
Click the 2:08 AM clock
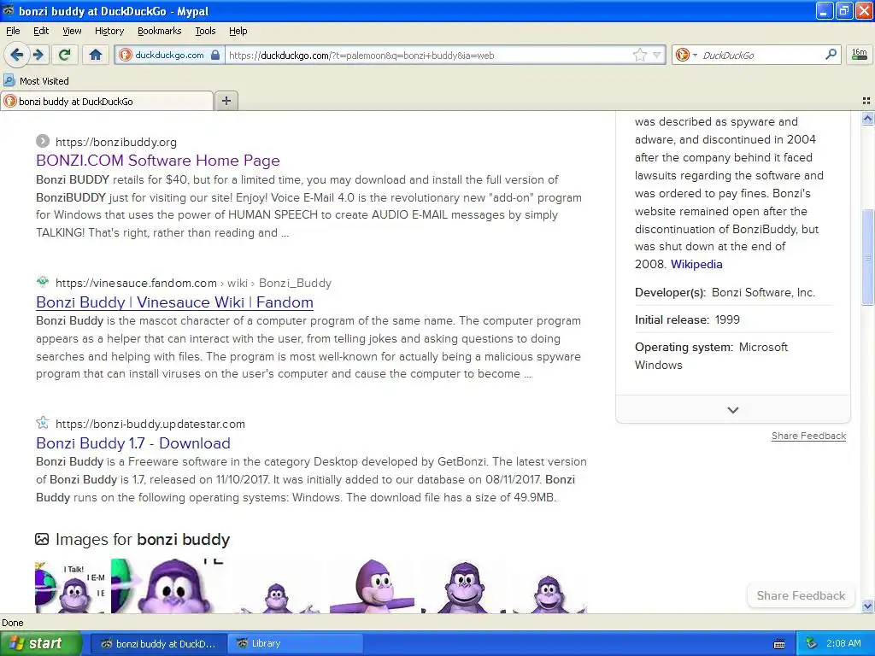tap(843, 644)
